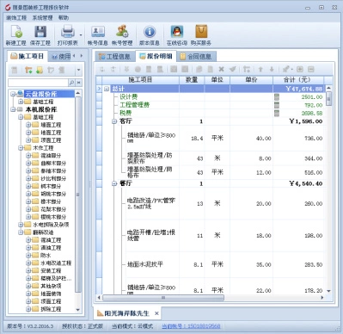Click the 购买服务 shopping bag icon
The height and width of the screenshot is (334, 343).
(x=201, y=32)
